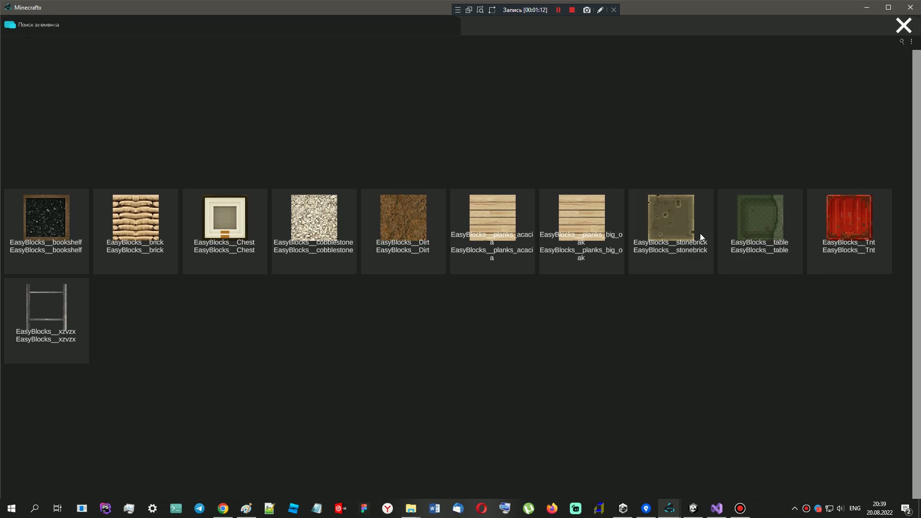The height and width of the screenshot is (518, 921).
Task: Close the recording toolbar
Action: [614, 10]
